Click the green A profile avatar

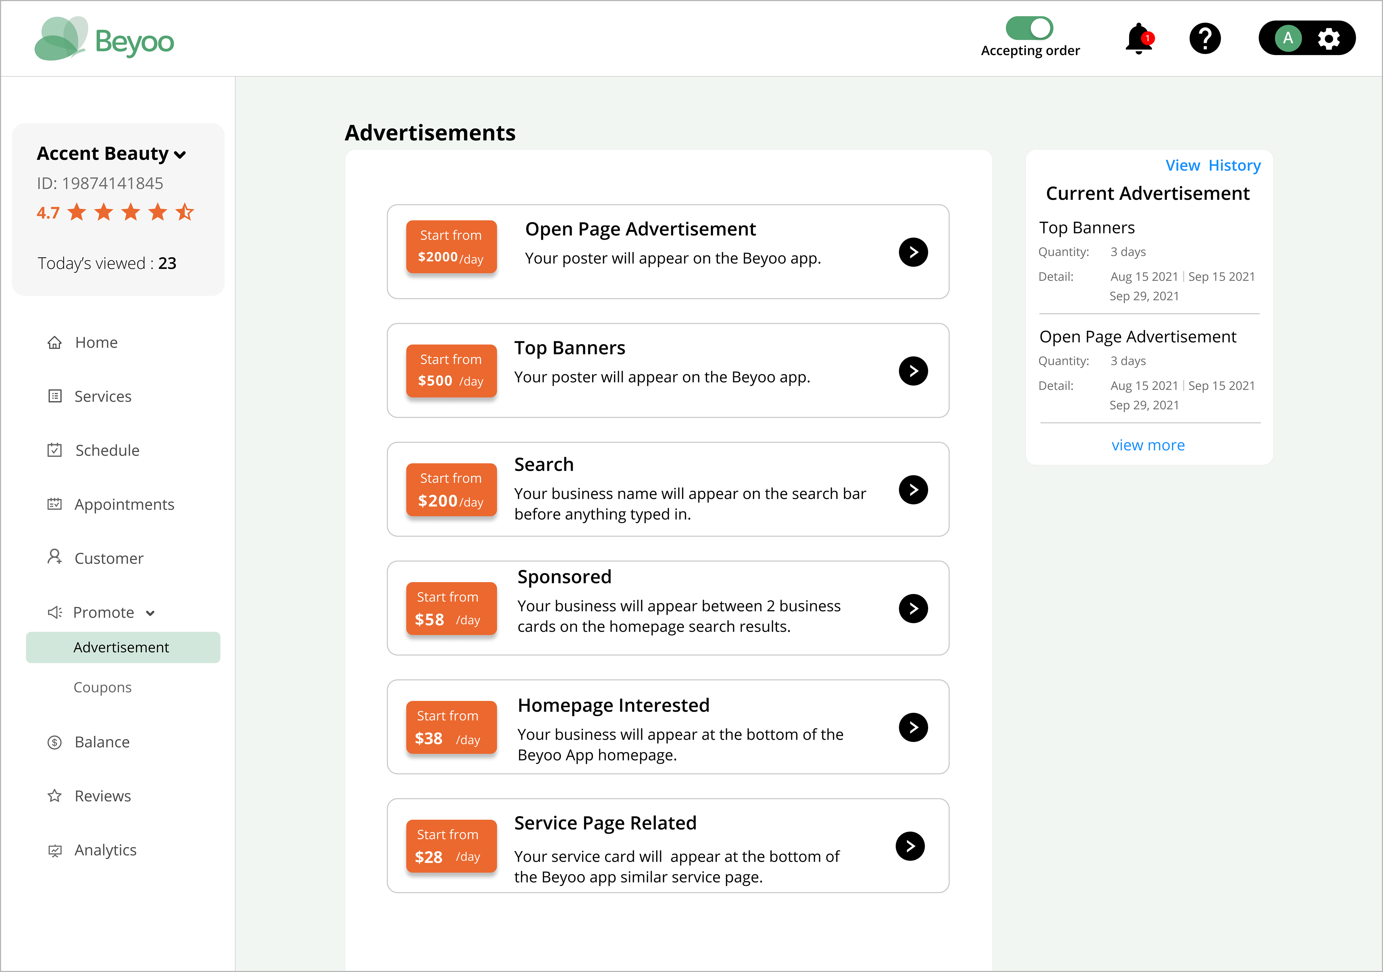pyautogui.click(x=1288, y=39)
